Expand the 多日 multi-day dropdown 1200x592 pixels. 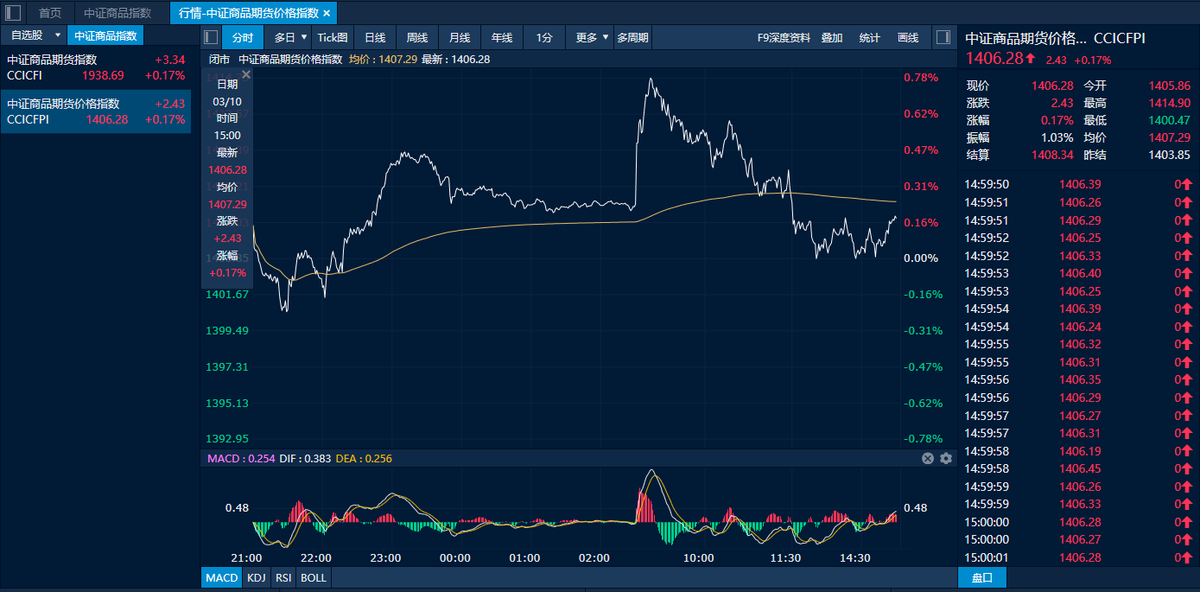[x=303, y=37]
